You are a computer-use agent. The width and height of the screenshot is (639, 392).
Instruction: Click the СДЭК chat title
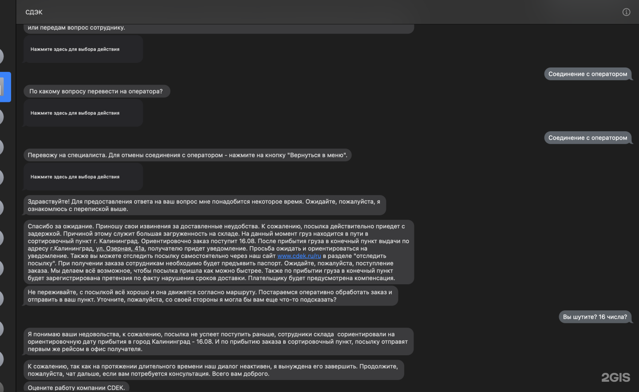pyautogui.click(x=34, y=12)
